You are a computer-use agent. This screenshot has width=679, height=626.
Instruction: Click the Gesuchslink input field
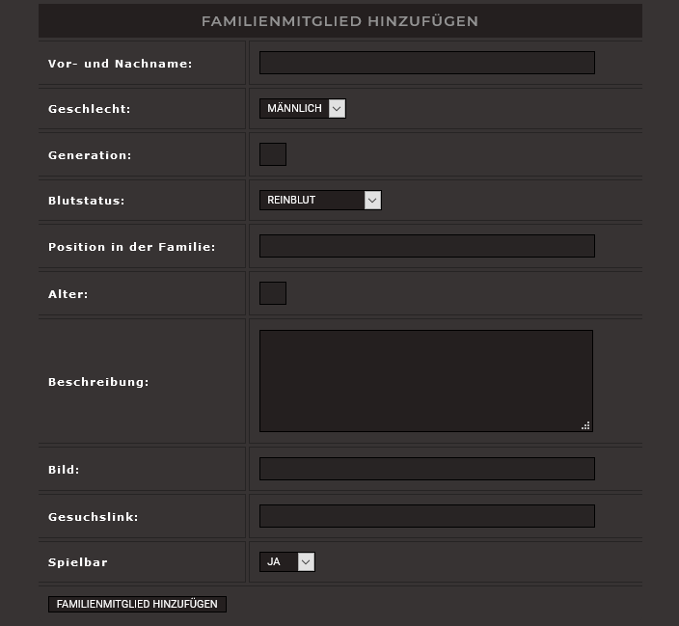pyautogui.click(x=426, y=516)
